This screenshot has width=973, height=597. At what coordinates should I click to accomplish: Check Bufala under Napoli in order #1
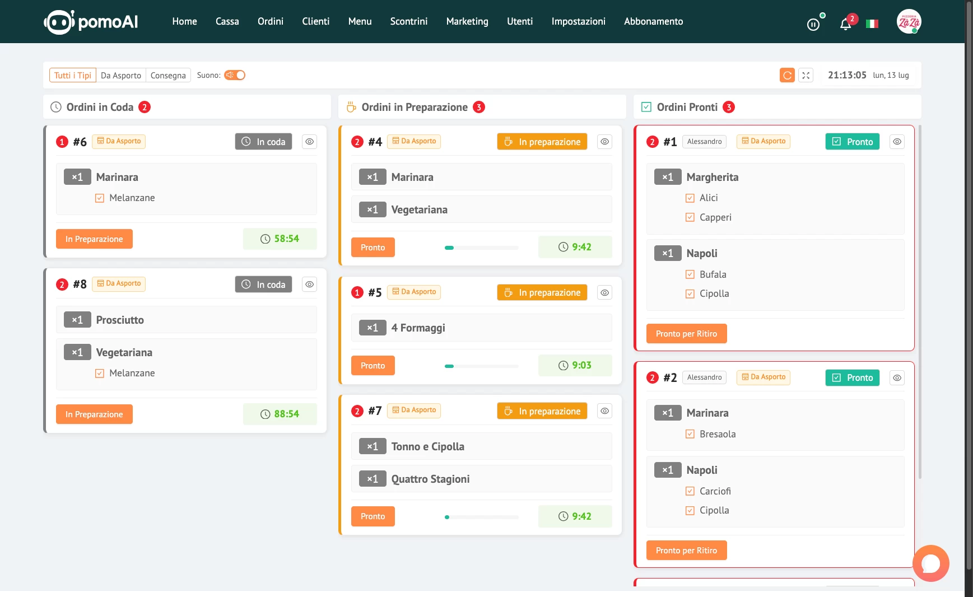690,274
